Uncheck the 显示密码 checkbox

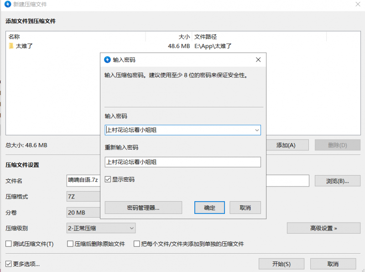(x=108, y=180)
